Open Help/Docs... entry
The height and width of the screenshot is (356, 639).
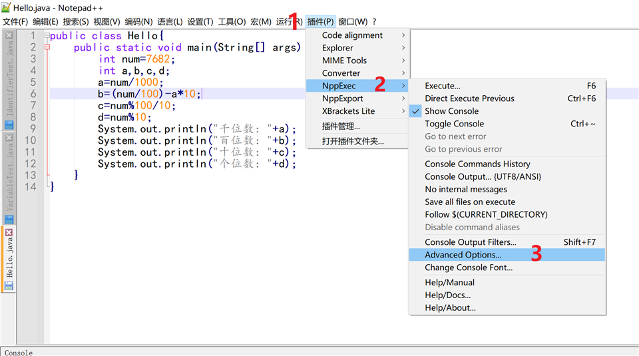[507, 295]
